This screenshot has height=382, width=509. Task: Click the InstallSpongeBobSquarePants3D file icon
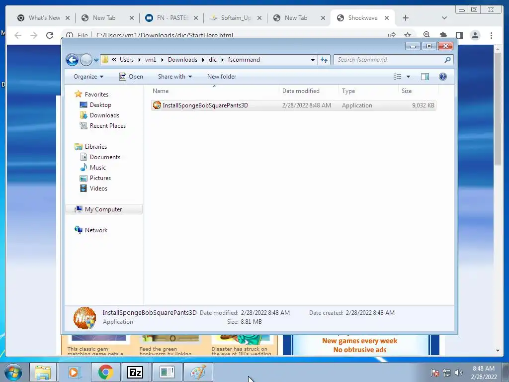157,105
